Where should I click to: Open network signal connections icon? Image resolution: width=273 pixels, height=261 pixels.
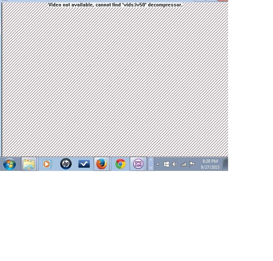point(184,164)
